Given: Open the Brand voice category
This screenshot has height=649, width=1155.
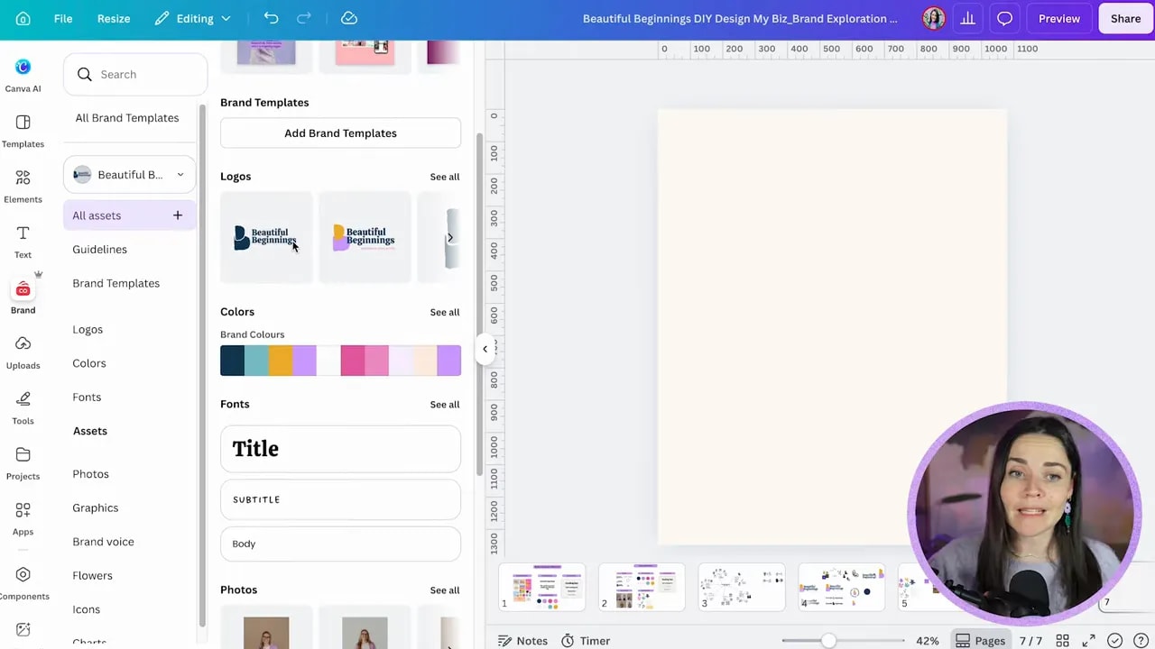Looking at the screenshot, I should click(103, 542).
